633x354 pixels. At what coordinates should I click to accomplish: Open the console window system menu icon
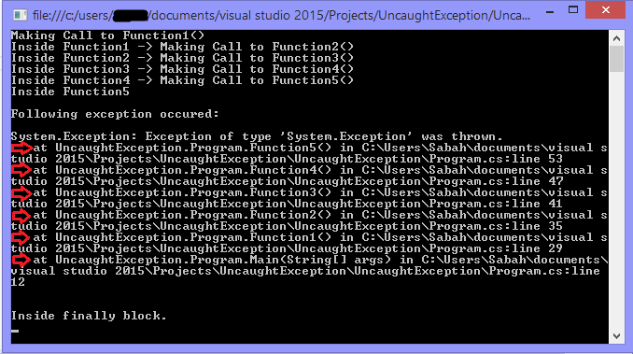[20, 15]
